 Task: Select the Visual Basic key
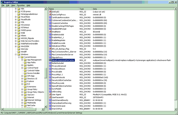25,17
